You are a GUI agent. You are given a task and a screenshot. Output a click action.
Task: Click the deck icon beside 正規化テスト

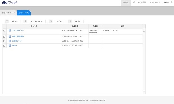tap(10, 41)
